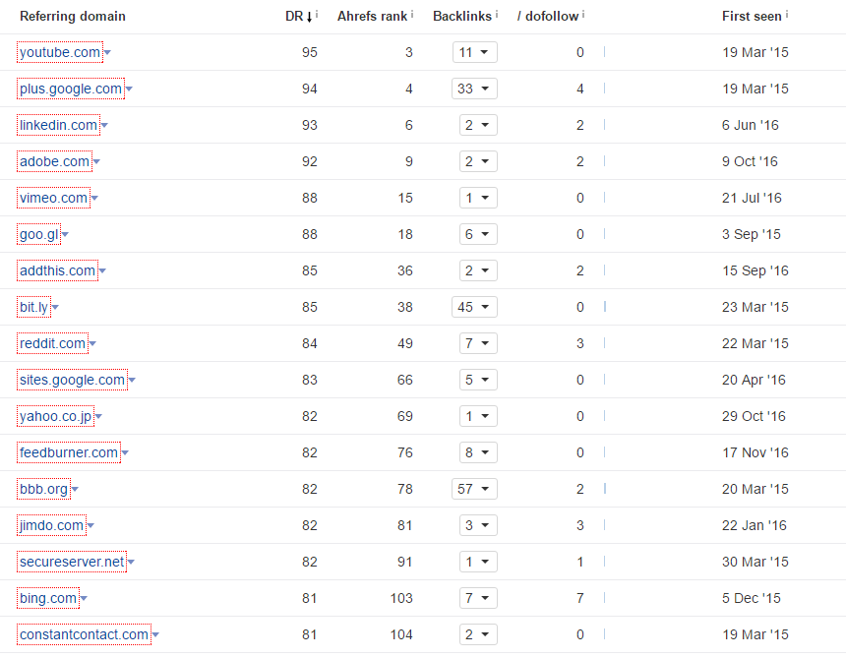The height and width of the screenshot is (658, 846).
Task: Open feedburner.com backlinks dropdown showing 8
Action: click(478, 452)
